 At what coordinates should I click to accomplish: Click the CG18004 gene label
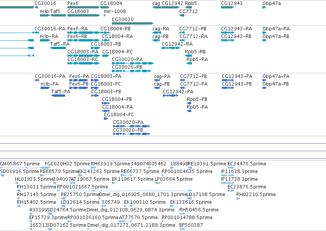111,3
